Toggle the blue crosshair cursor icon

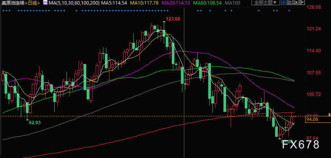coord(284,2)
